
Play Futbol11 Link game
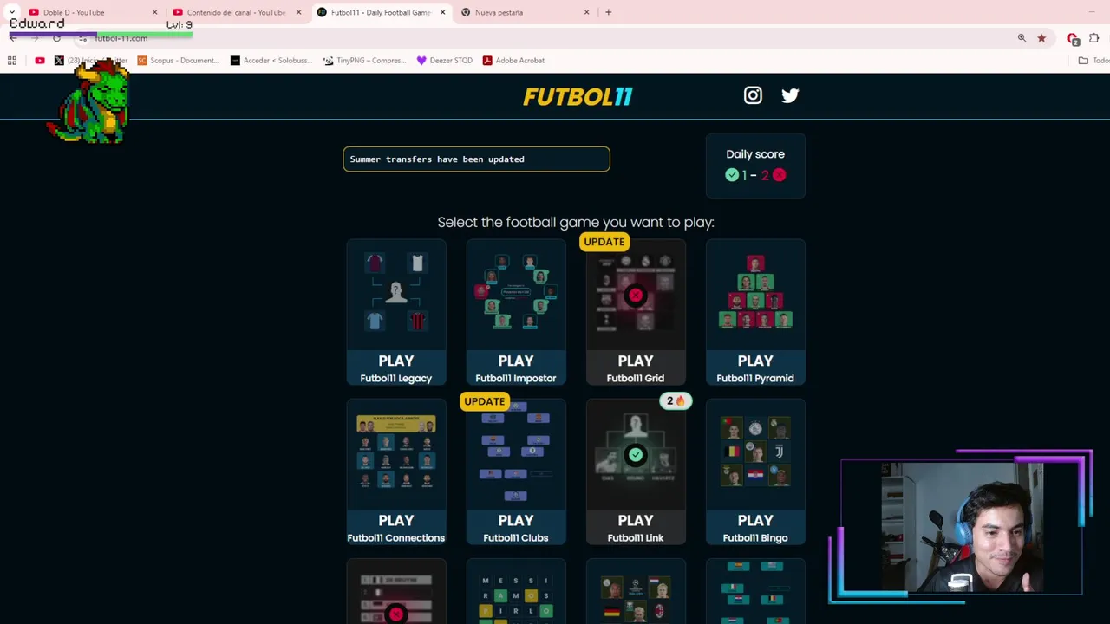(x=636, y=471)
